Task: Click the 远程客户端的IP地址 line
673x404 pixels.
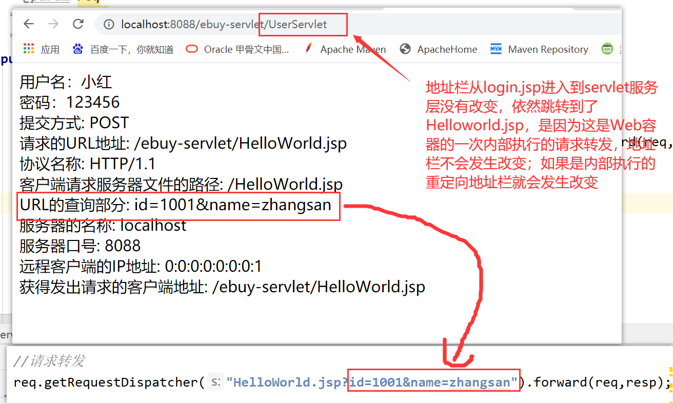Action: click(141, 267)
